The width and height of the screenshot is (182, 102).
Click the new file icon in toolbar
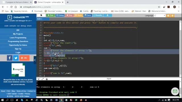41,15
